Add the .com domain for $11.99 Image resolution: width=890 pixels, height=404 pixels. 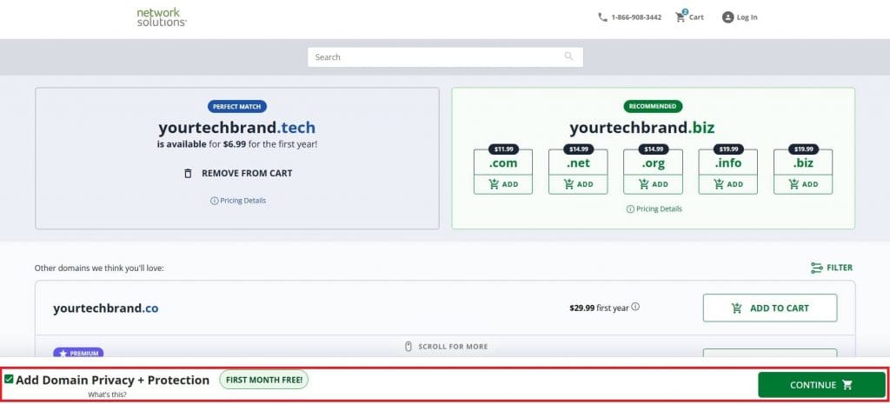coord(503,184)
